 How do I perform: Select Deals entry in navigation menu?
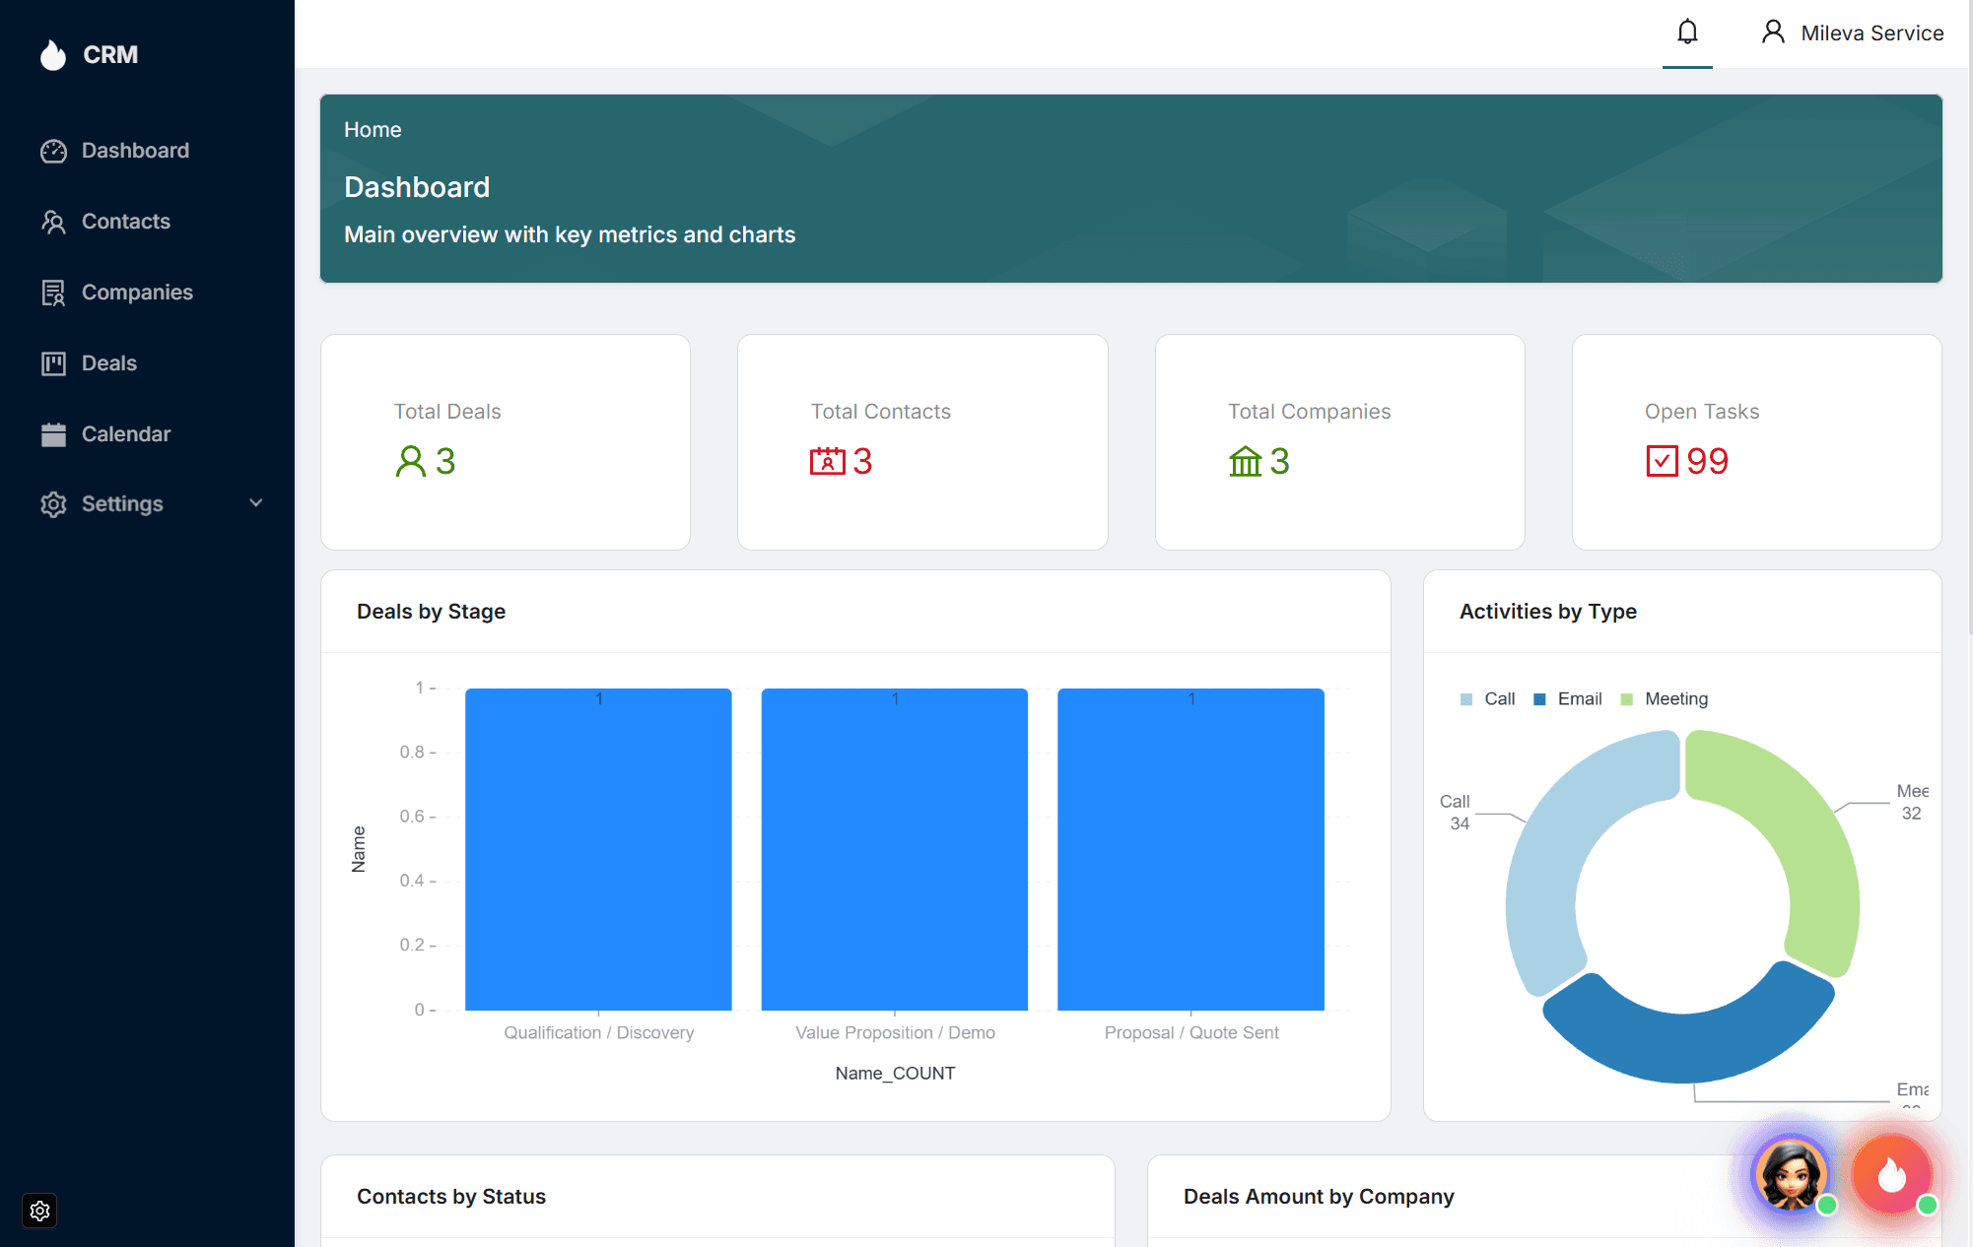pos(108,362)
